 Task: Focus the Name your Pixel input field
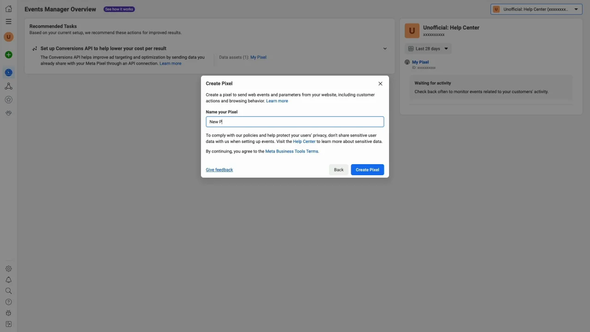point(295,122)
